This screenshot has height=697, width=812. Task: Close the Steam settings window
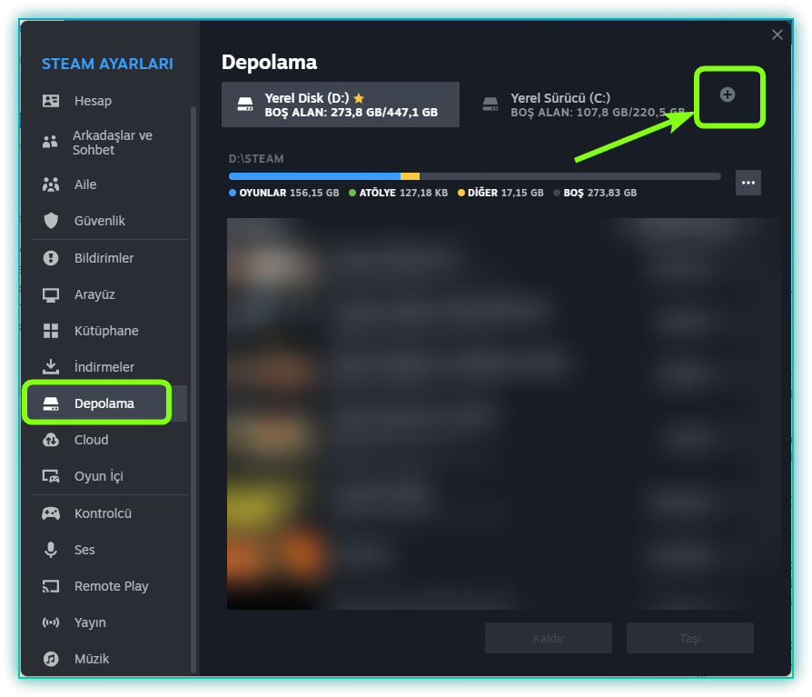tap(777, 35)
